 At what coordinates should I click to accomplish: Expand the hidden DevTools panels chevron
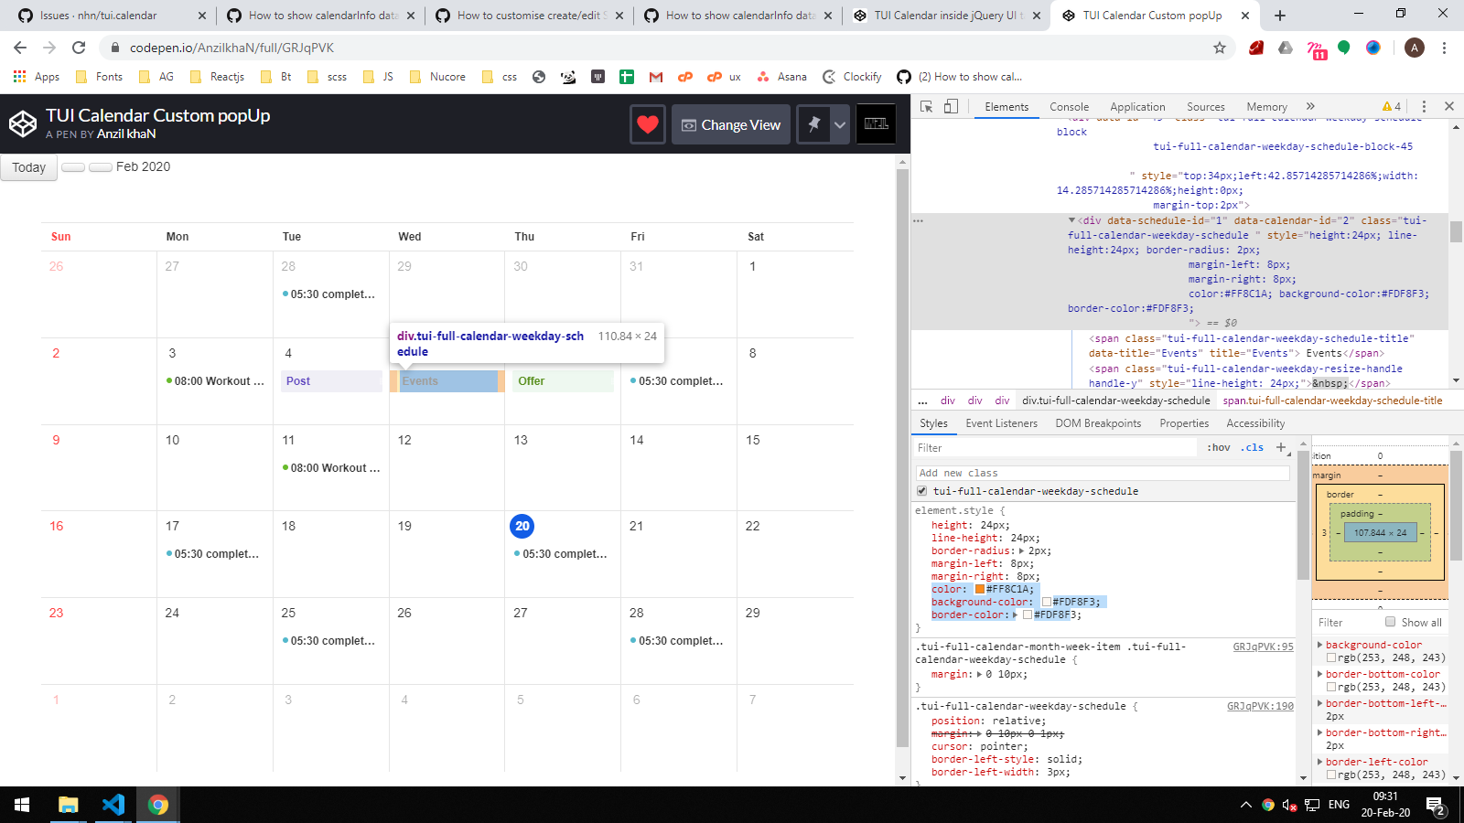pos(1311,106)
